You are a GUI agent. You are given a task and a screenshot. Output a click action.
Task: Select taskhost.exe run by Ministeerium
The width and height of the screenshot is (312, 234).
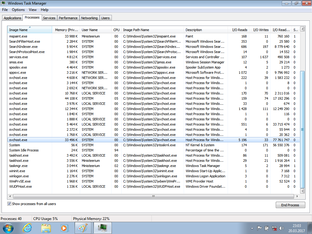[x=154, y=161]
